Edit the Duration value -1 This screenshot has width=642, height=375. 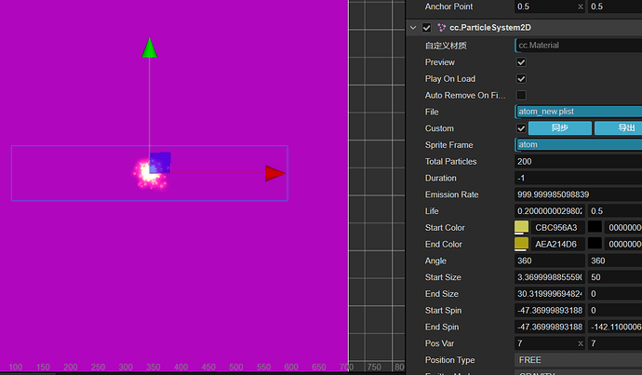click(x=578, y=178)
